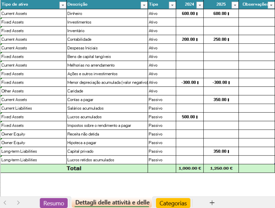Select the Bens de capital tangíveis cell
This screenshot has width=275, height=208.
(x=107, y=56)
